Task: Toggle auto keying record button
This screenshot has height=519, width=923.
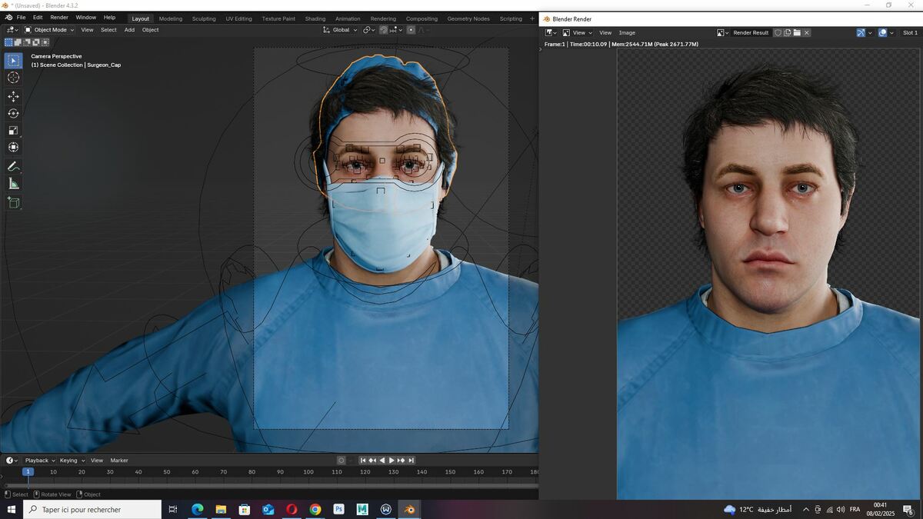Action: [x=342, y=461]
